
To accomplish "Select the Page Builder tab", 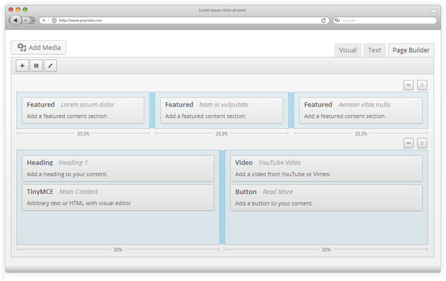I will coord(411,50).
